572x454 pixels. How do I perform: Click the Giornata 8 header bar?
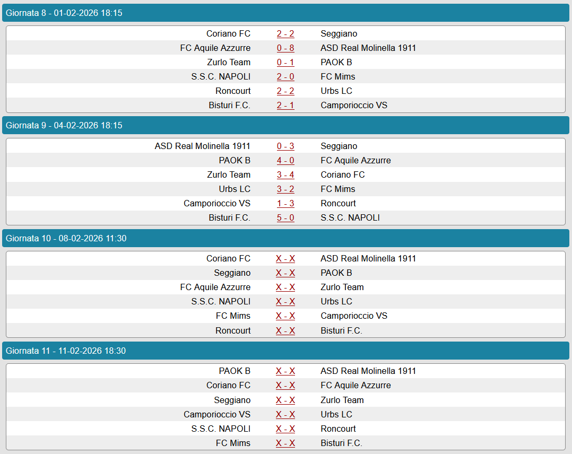click(285, 13)
